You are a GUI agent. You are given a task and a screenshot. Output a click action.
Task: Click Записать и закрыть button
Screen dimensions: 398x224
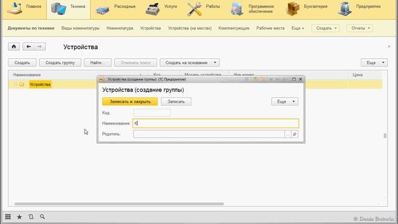130,101
